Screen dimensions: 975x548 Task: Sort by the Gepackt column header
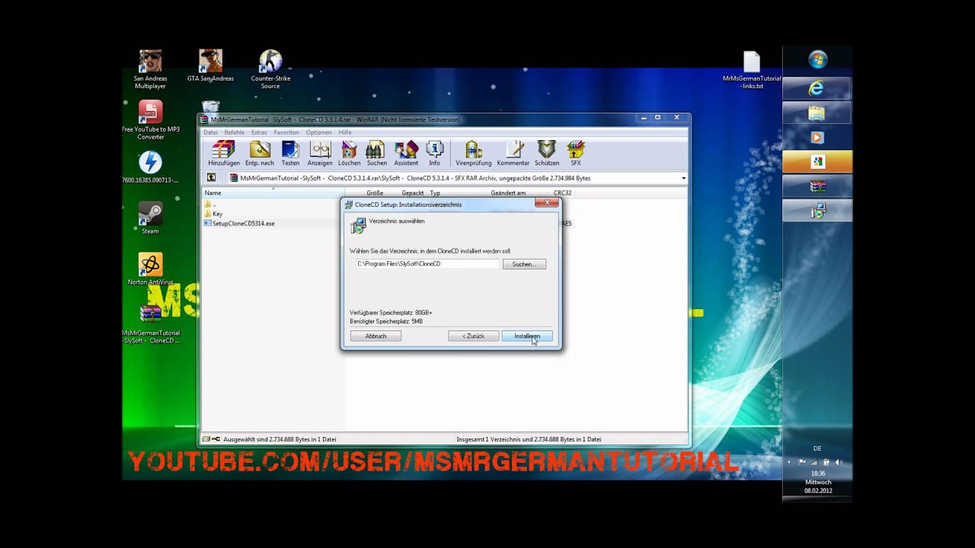tap(406, 193)
